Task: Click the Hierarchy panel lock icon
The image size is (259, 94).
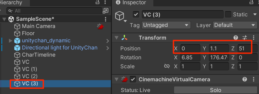Action: point(98,2)
